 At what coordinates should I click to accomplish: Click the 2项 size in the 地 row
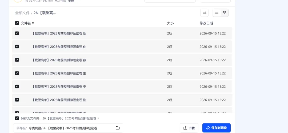tap(170, 33)
